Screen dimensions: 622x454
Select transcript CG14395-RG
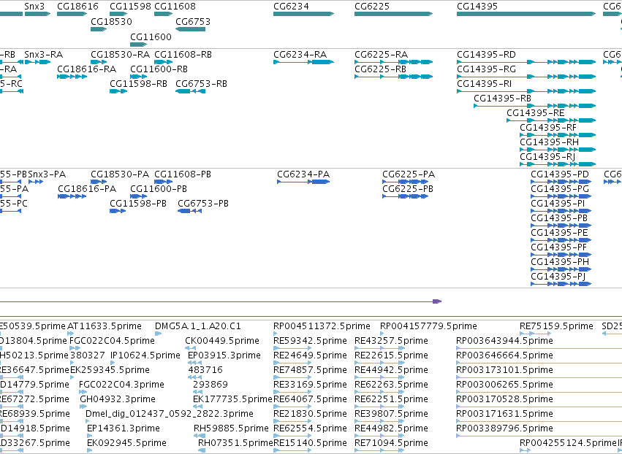486,69
